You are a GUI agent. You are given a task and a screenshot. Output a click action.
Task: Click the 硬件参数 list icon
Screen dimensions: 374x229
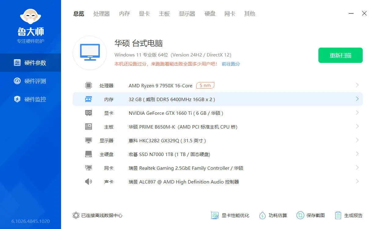17,63
